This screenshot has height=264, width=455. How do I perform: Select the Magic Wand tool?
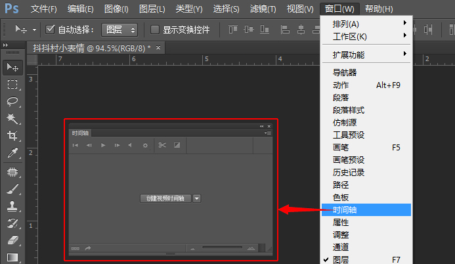[x=12, y=119]
